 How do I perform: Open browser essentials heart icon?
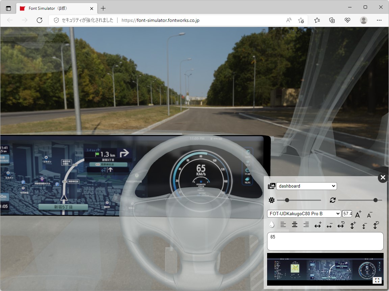[347, 20]
